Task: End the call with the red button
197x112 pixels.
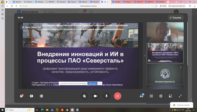Action: coord(117,96)
